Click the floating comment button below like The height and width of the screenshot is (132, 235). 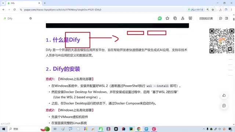[224, 106]
